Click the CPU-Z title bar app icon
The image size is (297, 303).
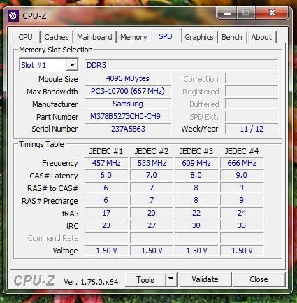pyautogui.click(x=13, y=16)
